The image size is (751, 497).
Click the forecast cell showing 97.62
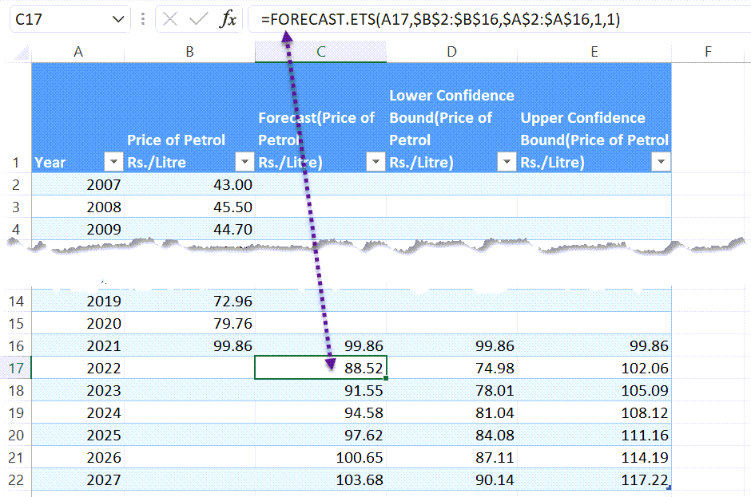pos(321,435)
